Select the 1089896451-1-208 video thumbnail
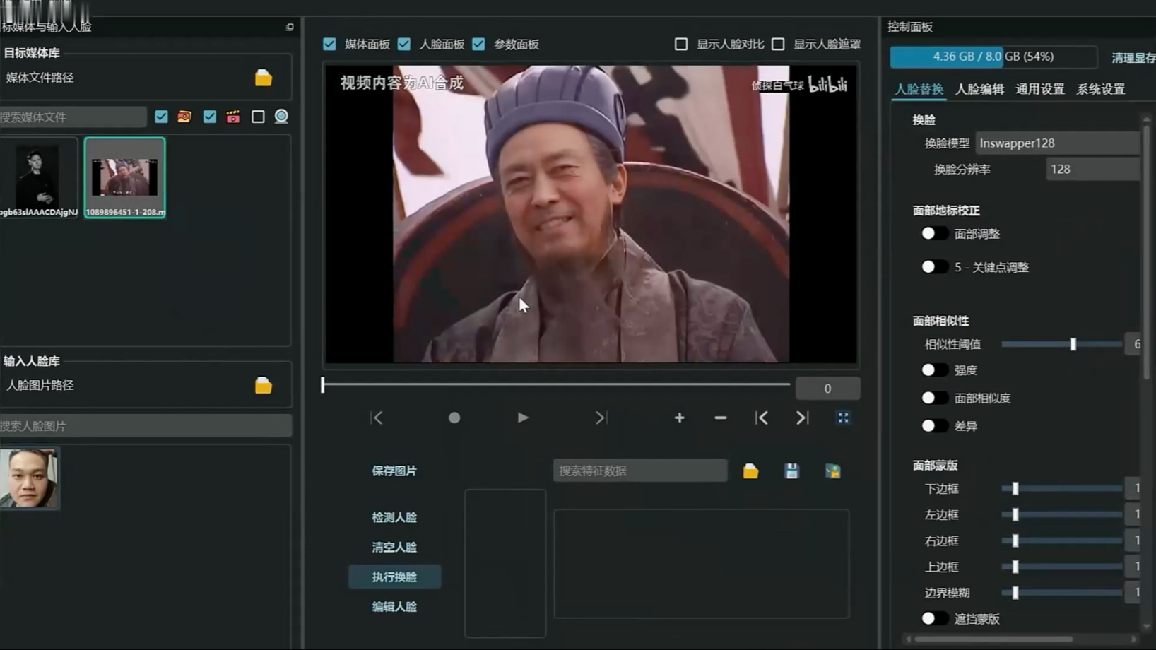 tap(125, 177)
